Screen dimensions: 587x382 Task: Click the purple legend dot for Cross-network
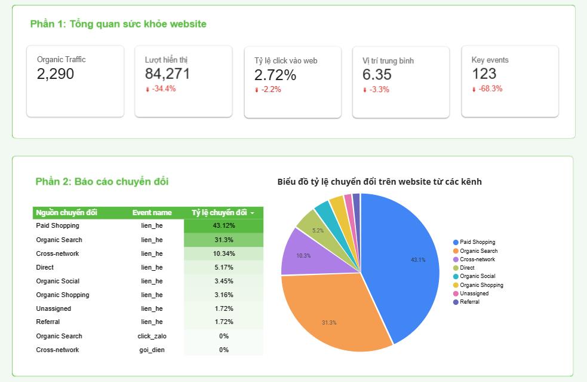click(x=455, y=259)
